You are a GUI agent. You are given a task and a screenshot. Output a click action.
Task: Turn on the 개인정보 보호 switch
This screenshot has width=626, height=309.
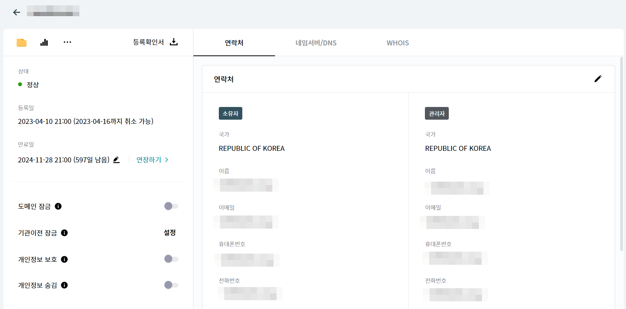[171, 259]
